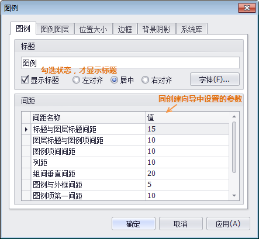This screenshot has height=239, width=259.
Task: Click the scroll up arrow of spacing table
Action: [x=234, y=116]
